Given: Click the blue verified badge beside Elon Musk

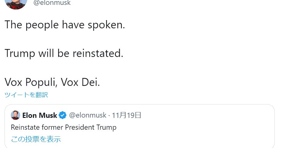Looking at the screenshot, I should point(63,115).
